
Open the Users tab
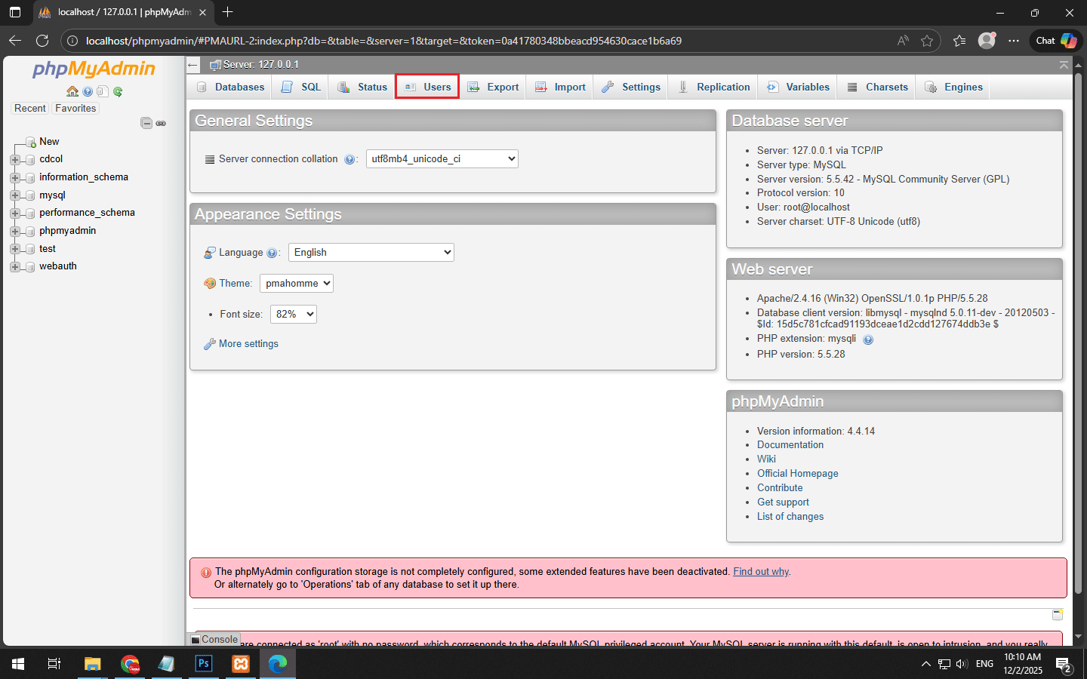click(x=428, y=88)
